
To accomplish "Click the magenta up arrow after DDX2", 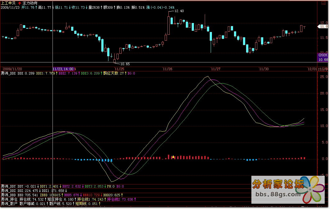I will tap(79, 74).
